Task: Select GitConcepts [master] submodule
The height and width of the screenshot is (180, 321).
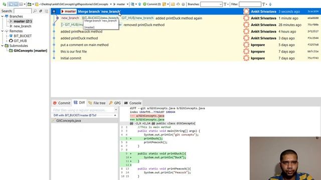Action: [x=30, y=50]
